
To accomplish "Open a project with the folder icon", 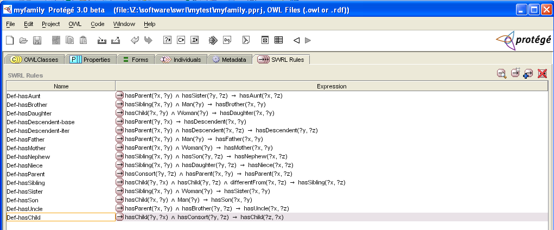I will (x=23, y=40).
